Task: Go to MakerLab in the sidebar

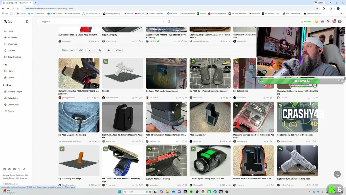Action: click(12, 44)
